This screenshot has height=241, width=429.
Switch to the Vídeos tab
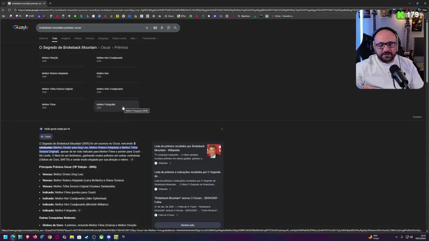tap(78, 38)
